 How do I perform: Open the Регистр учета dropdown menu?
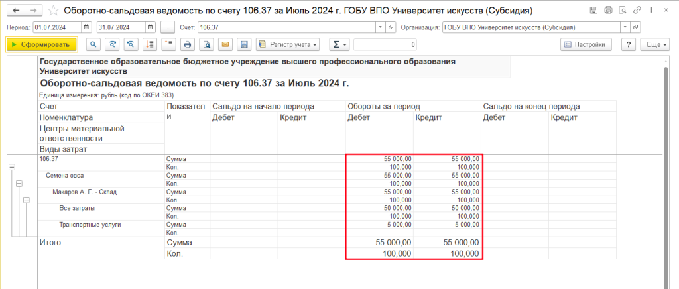(288, 44)
